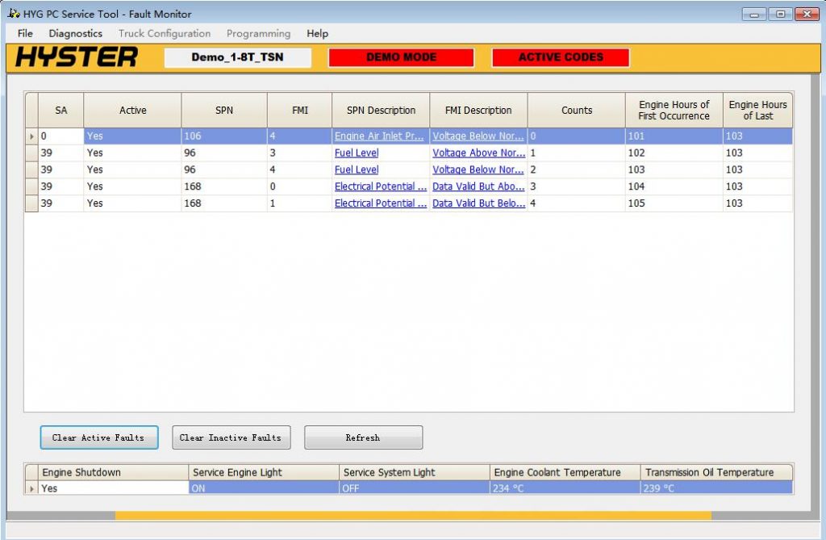The width and height of the screenshot is (826, 540).
Task: Click SPN cell 106
Action: point(224,136)
